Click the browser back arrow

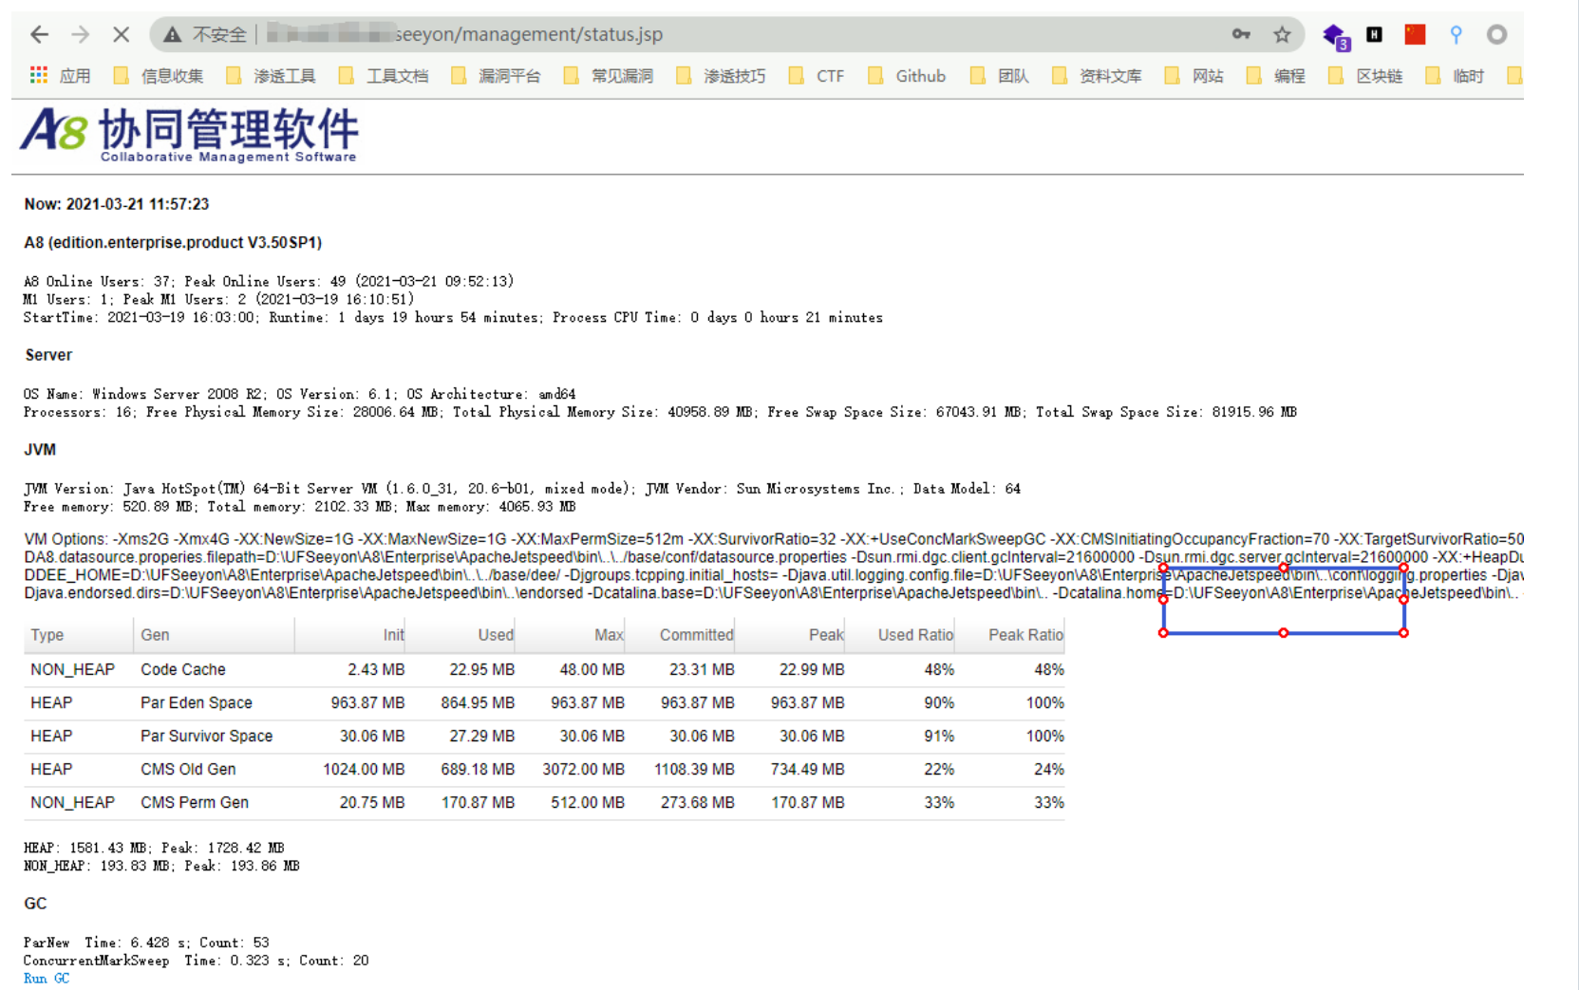click(x=39, y=35)
